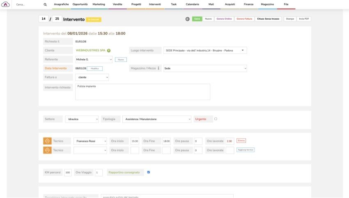349x198 pixels.
Task: Click the back arrow icon beside Salva
Action: pos(188,19)
